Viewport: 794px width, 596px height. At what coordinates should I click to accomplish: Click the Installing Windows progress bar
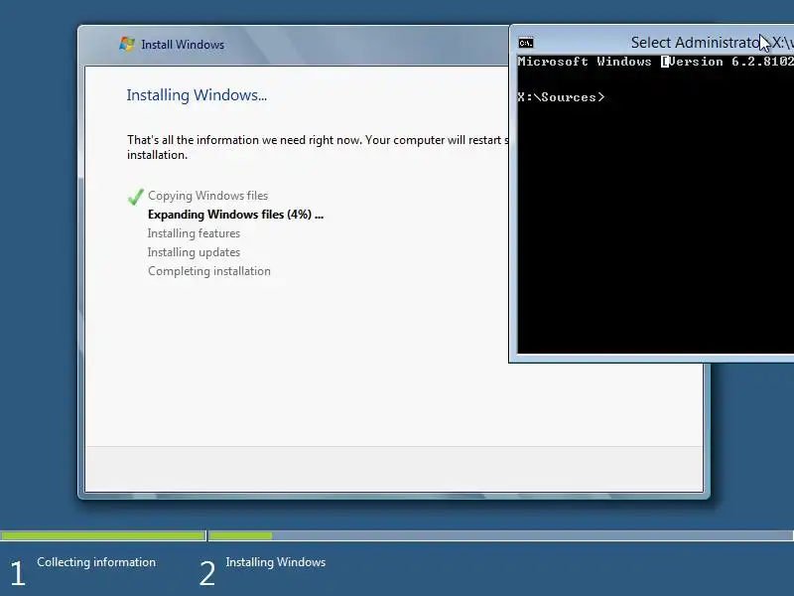tap(500, 535)
